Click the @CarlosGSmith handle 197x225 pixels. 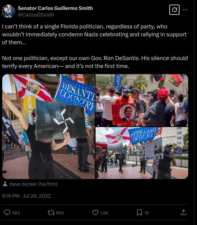click(36, 15)
